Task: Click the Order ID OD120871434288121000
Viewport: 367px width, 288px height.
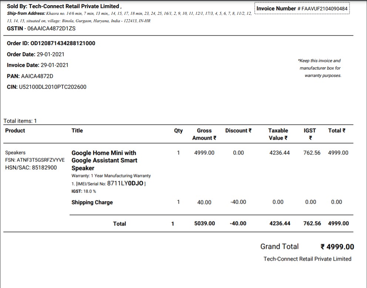Action: (51, 43)
